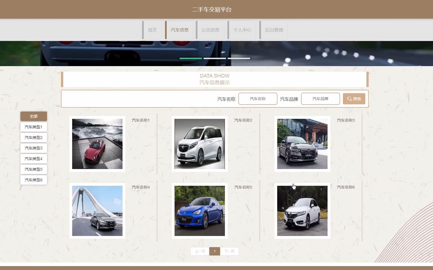Select page 1 in pagination
Screen dimensions: 433x270
215,251
